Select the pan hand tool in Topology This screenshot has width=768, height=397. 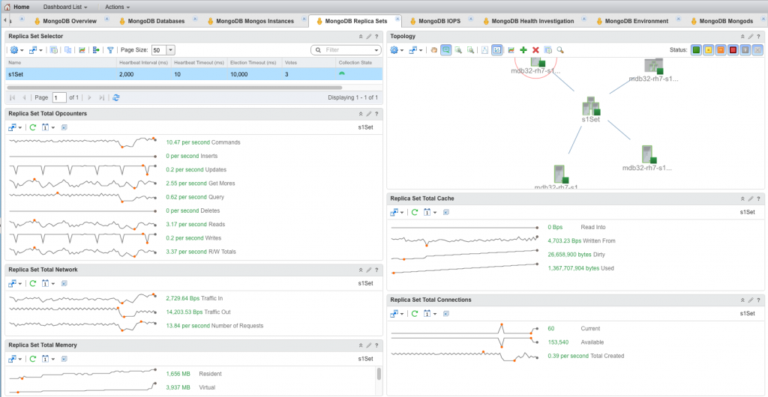pos(434,49)
